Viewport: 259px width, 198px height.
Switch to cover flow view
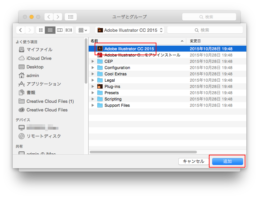pyautogui.click(x=69, y=30)
